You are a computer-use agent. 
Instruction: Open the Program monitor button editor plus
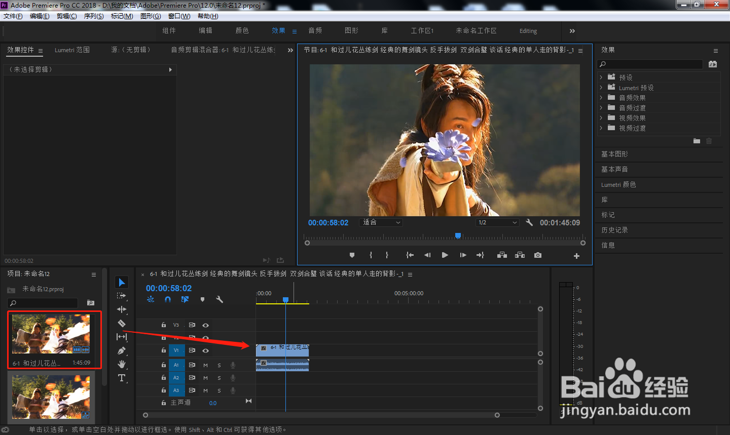[x=576, y=256]
